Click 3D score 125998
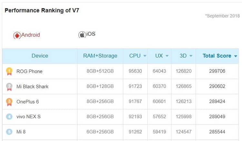The height and width of the screenshot is (141, 242). coord(184,117)
